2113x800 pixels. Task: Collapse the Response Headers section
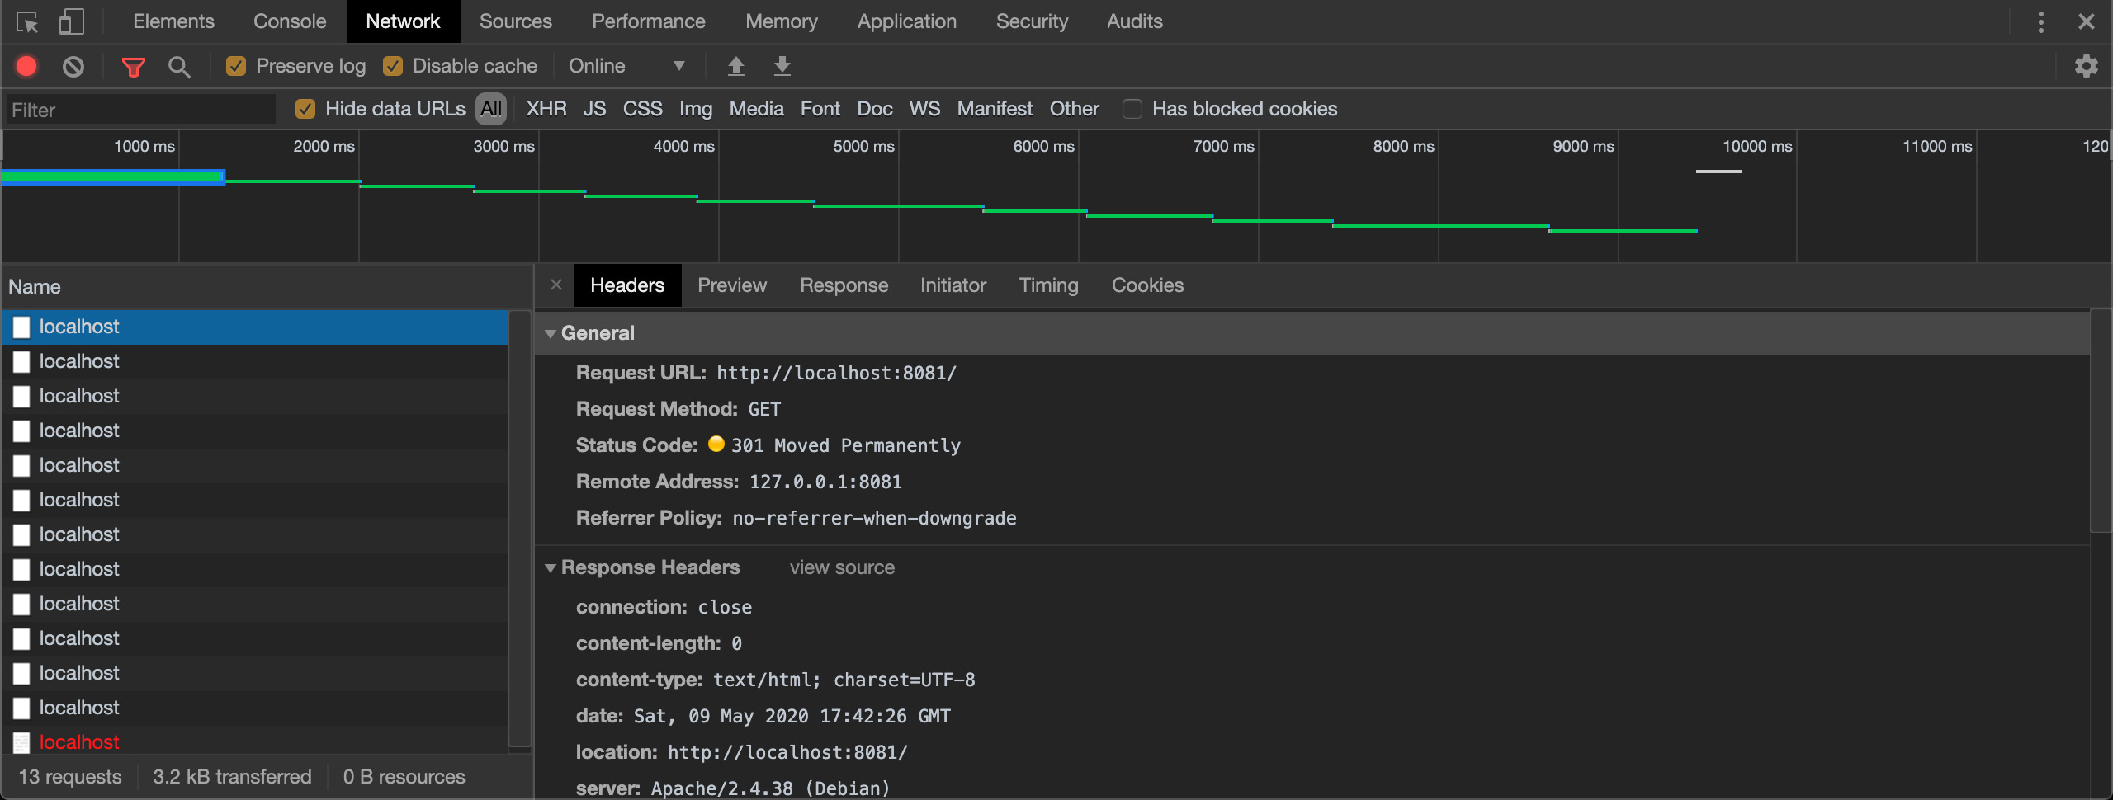point(550,568)
